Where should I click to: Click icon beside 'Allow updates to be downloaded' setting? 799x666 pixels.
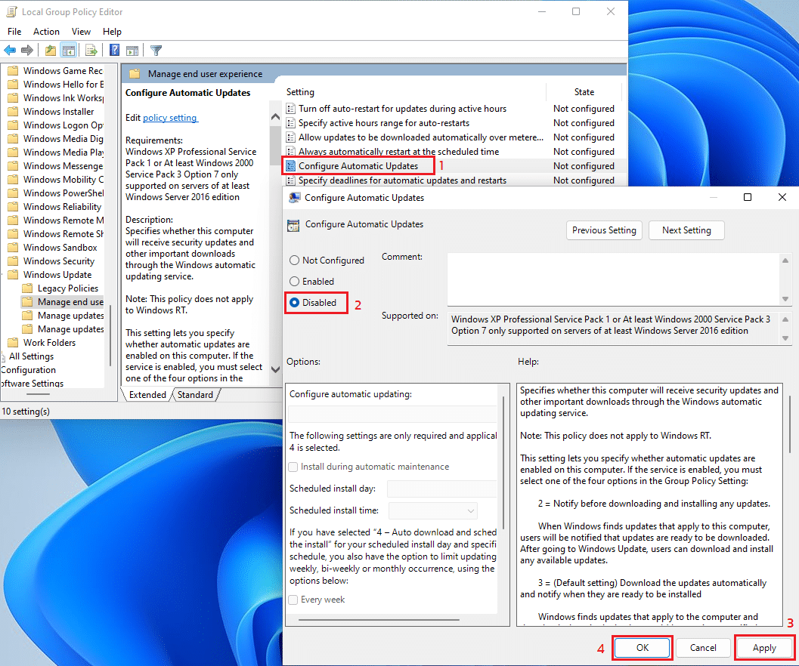click(x=290, y=137)
